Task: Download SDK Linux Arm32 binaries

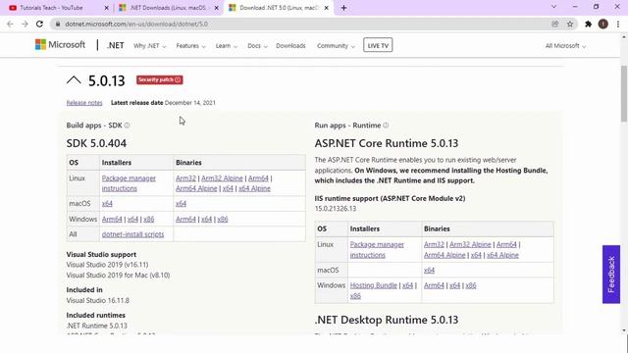Action: (185, 178)
